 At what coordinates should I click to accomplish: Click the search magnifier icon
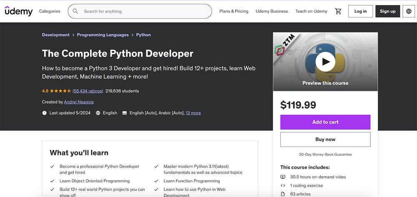pos(75,11)
